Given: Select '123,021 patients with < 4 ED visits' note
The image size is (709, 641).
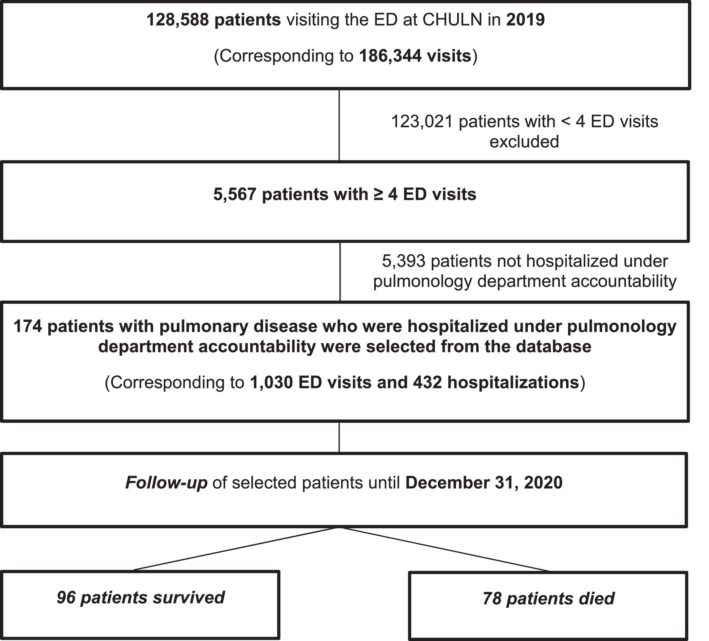Looking at the screenshot, I should (x=524, y=122).
